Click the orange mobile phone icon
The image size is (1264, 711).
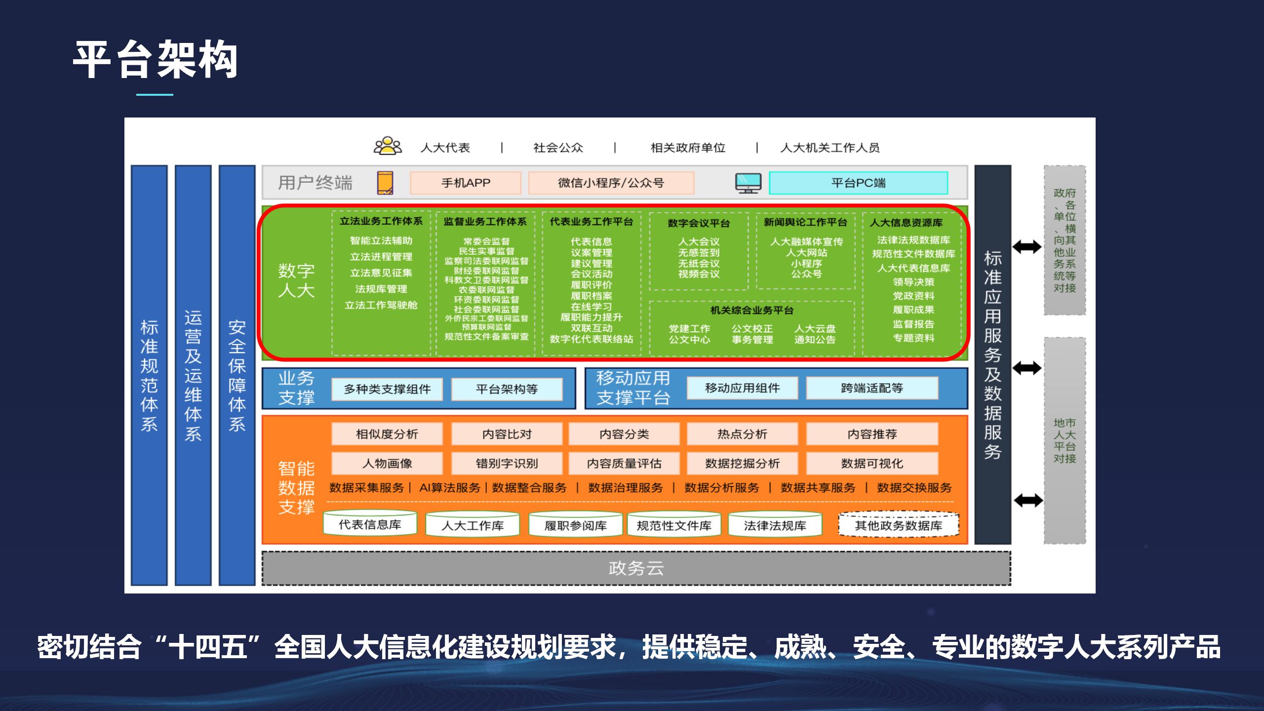[385, 183]
